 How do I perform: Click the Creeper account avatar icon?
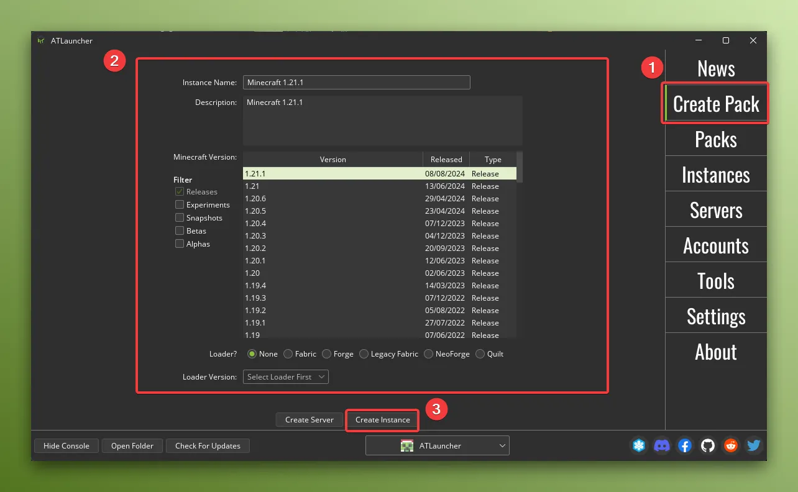[407, 445]
